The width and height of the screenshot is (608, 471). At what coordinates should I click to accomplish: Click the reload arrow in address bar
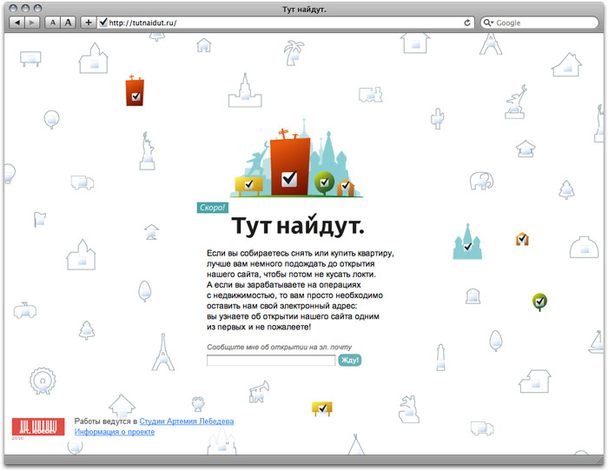(x=467, y=23)
